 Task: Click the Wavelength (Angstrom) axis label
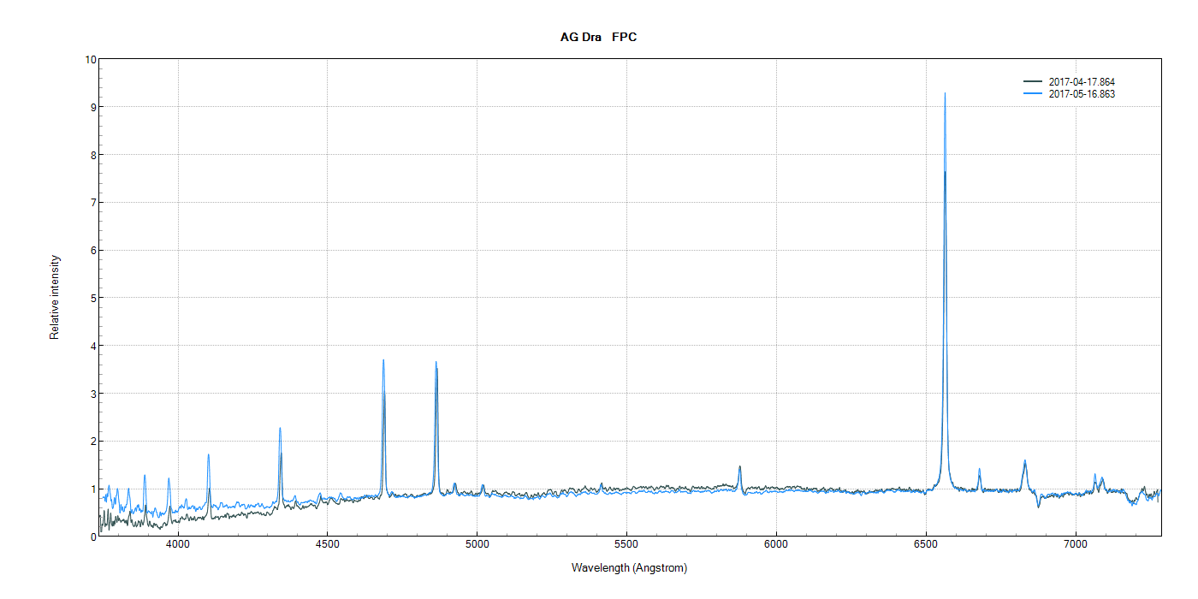coord(629,568)
